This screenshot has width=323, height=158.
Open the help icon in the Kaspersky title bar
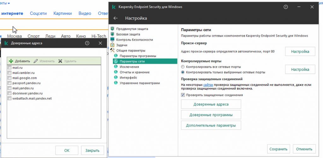285,7
